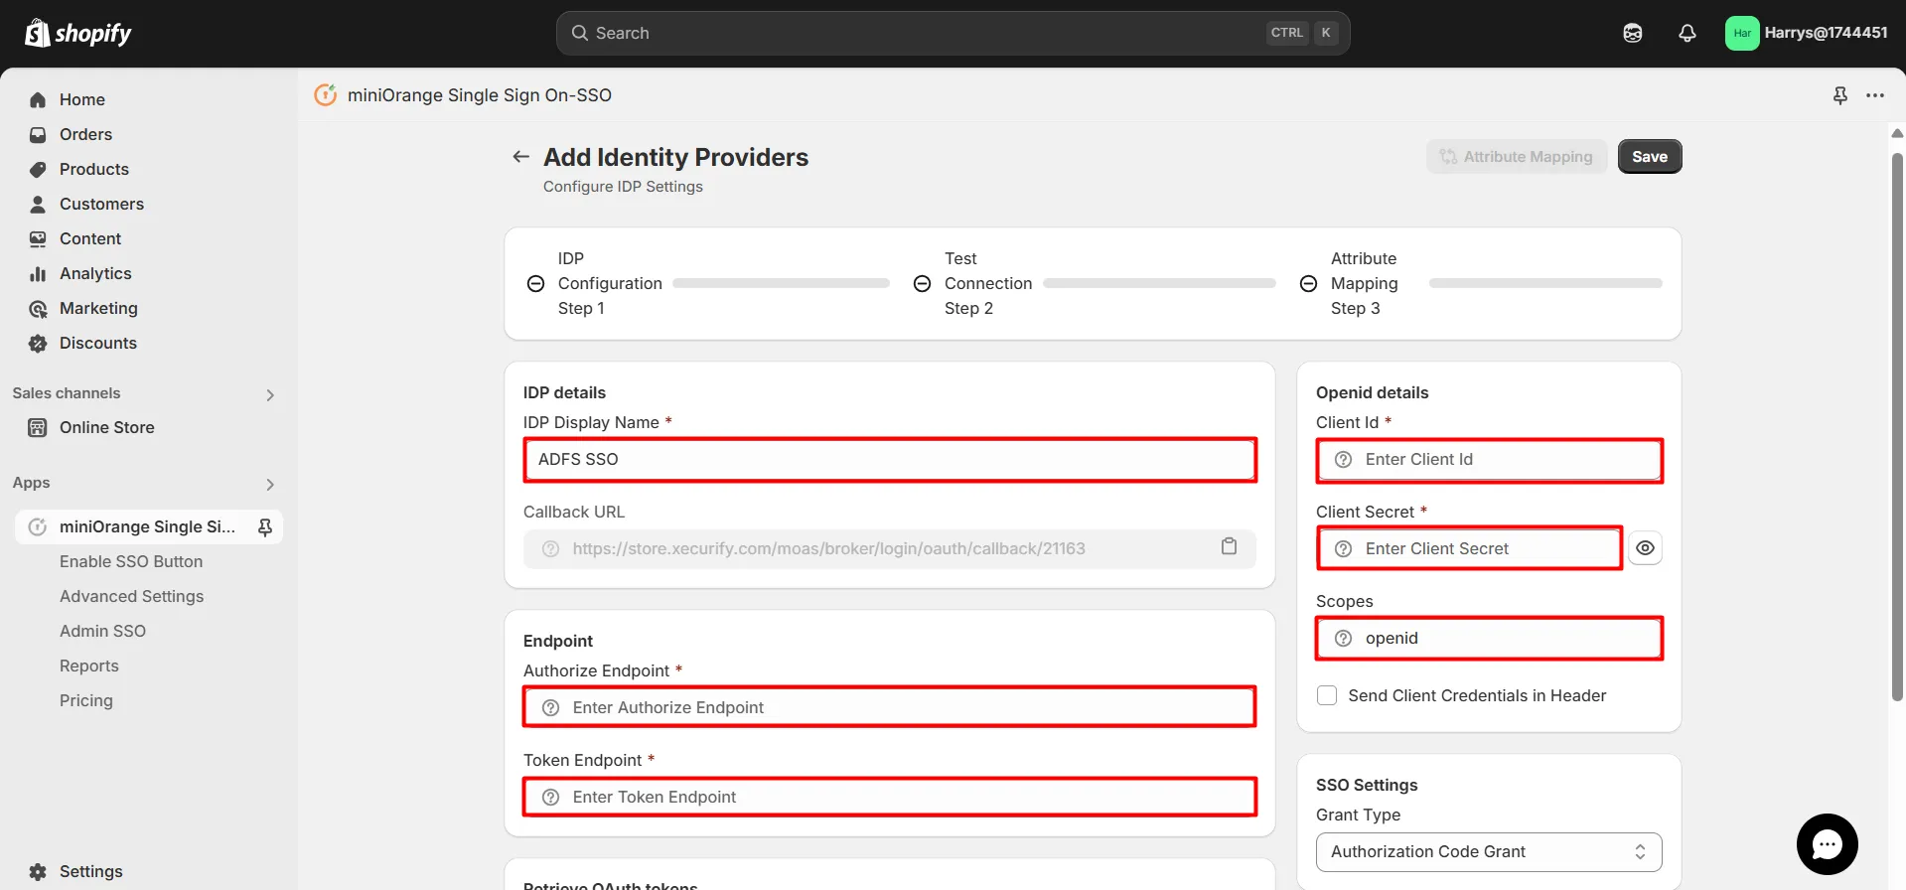Click the Discounts icon in sidebar
This screenshot has height=890, width=1906.
38,343
